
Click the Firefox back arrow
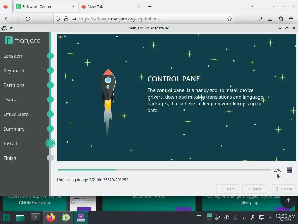click(7, 19)
